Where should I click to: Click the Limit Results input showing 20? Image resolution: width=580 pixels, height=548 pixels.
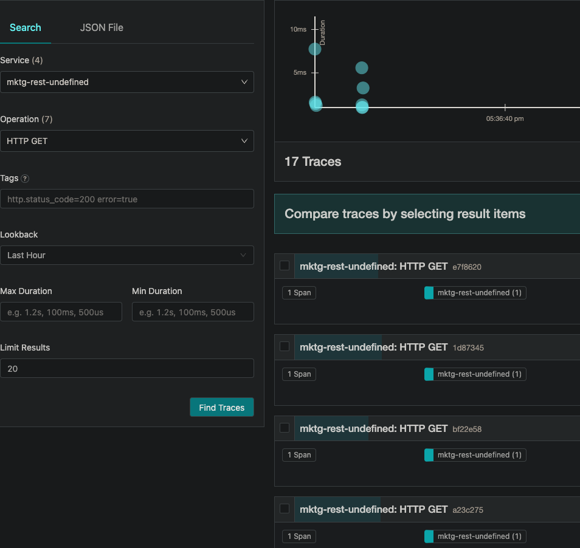point(127,368)
